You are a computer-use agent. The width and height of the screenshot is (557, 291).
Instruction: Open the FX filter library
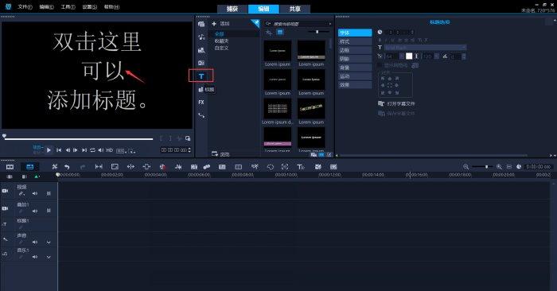(x=201, y=103)
